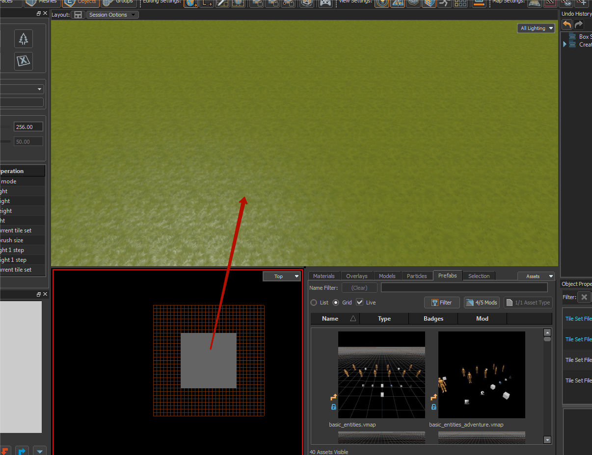Click the 1/1 Asset Type button
Screen dimensions: 592x455
pos(528,303)
